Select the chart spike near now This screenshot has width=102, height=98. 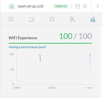(90, 66)
